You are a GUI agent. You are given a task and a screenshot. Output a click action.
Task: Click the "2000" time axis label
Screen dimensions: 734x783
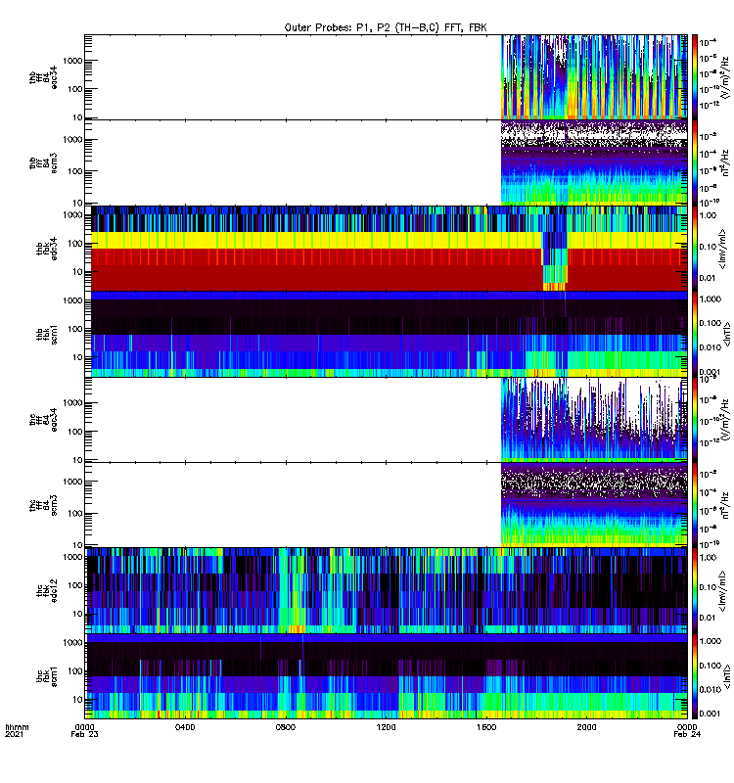(x=586, y=727)
